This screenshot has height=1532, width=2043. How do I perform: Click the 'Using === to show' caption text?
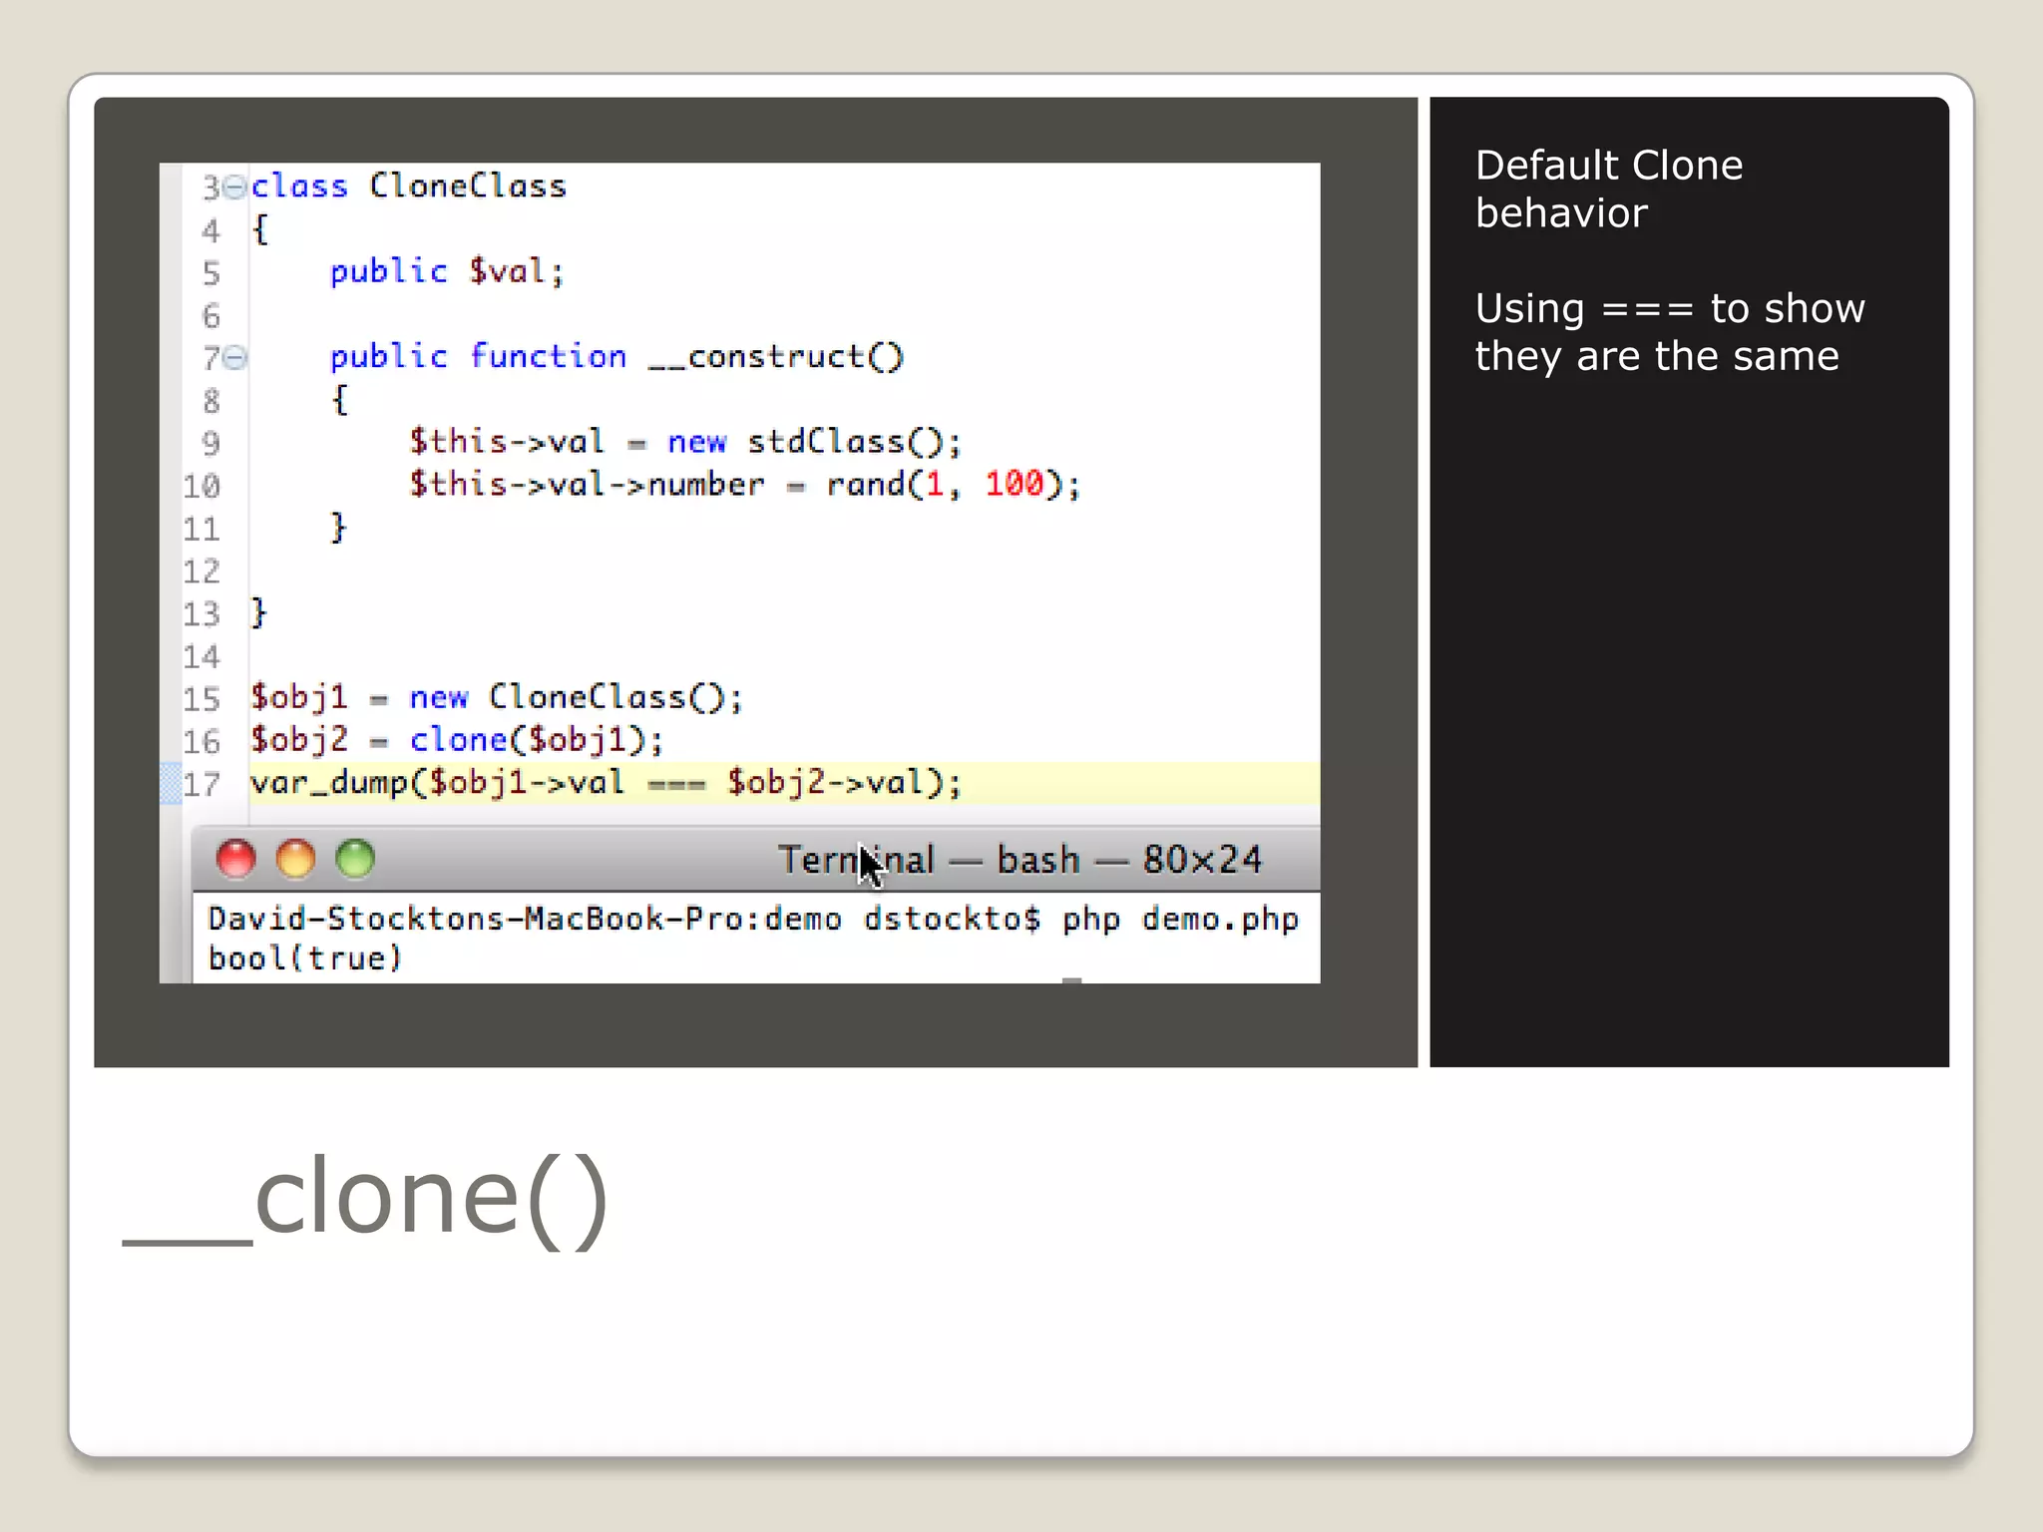point(1670,308)
